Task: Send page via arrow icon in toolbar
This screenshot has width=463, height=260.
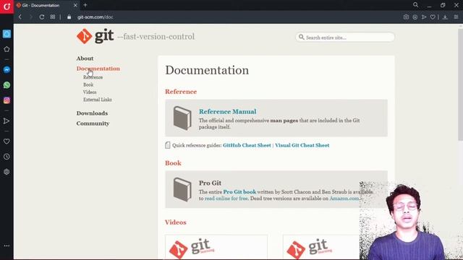Action: coord(424,17)
